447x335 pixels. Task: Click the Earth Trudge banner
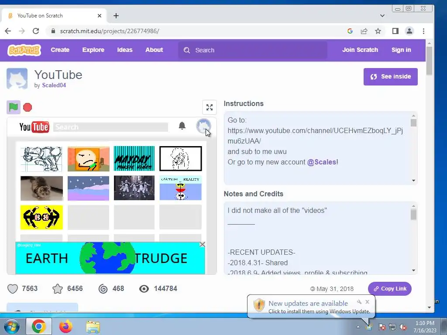point(110,258)
